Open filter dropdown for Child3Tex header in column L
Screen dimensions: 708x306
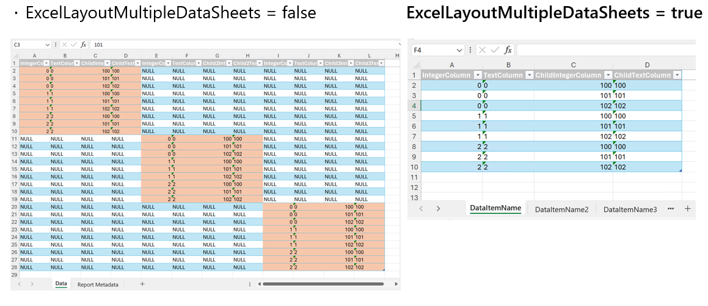[381, 63]
